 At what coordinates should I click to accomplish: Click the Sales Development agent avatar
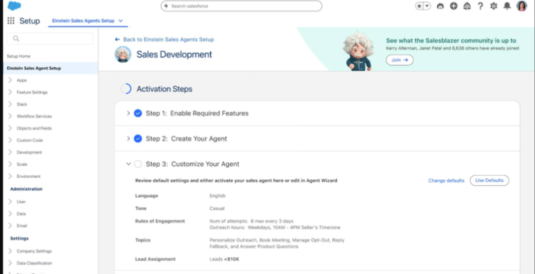click(x=123, y=55)
